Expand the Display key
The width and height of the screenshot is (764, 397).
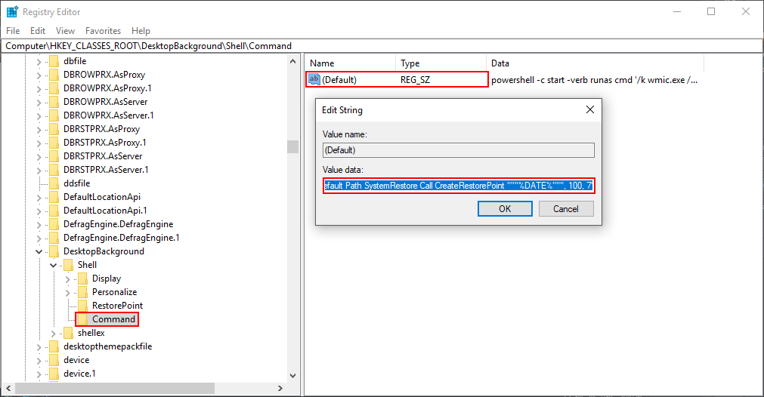pyautogui.click(x=68, y=279)
